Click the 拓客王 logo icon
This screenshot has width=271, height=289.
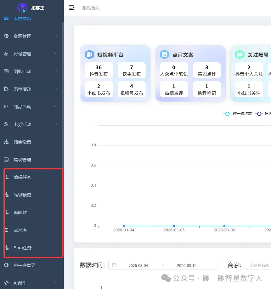pos(22,8)
